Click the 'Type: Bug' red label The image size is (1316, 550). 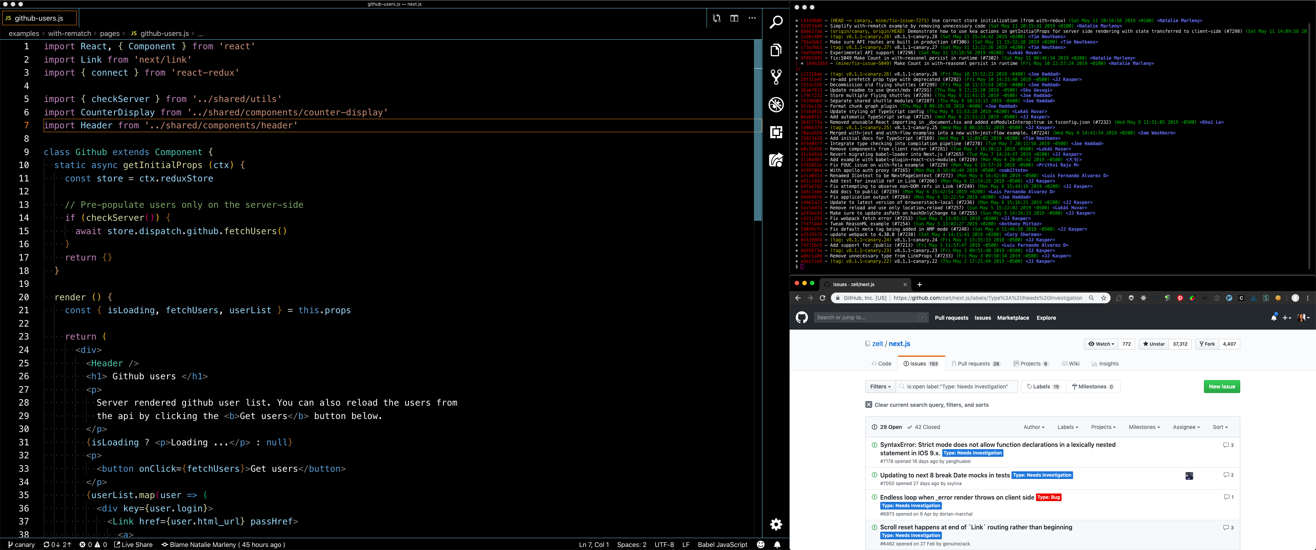1048,497
